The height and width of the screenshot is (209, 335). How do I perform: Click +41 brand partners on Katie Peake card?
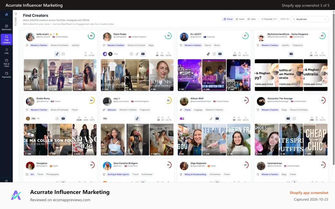coord(116,54)
